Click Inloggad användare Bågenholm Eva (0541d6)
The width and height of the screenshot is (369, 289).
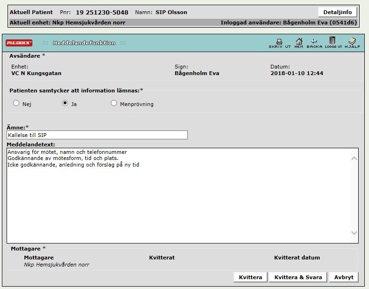(289, 23)
